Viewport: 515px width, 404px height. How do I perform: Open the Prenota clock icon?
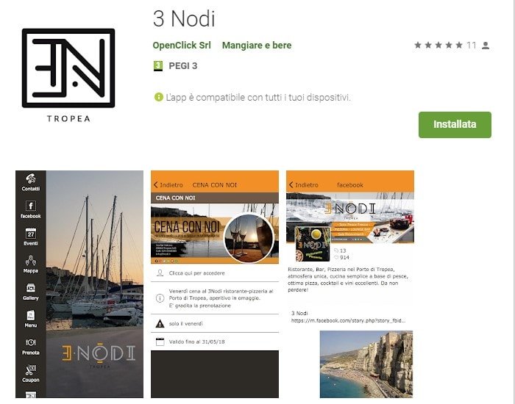click(31, 343)
